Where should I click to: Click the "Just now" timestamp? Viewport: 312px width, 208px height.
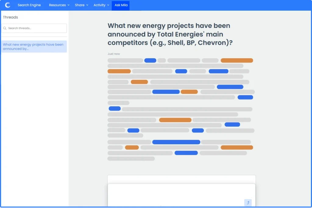click(114, 54)
